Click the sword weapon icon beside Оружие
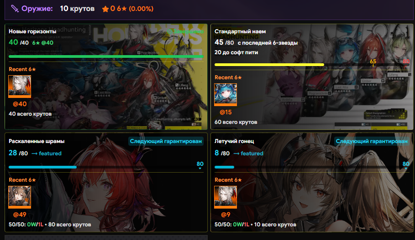 (15, 9)
